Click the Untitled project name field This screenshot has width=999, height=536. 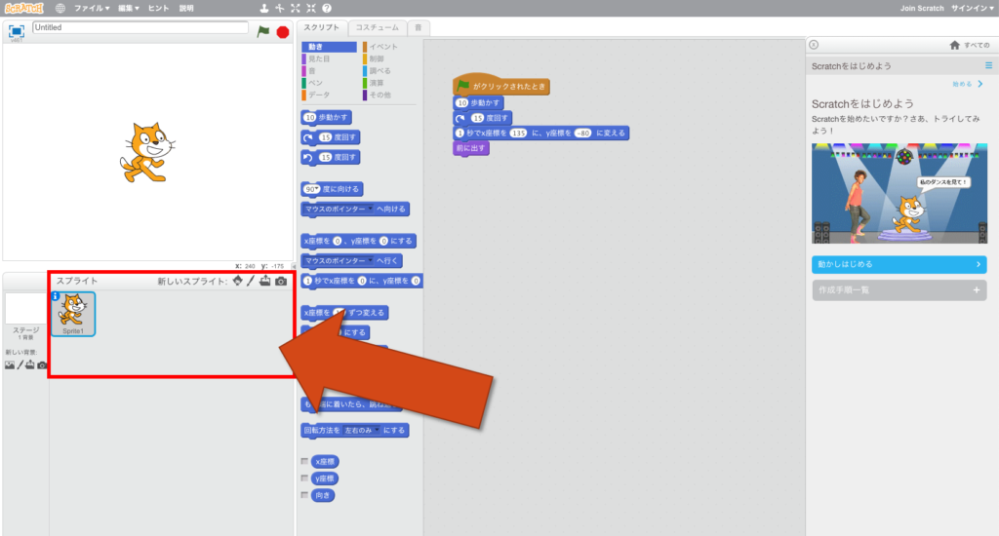(x=140, y=27)
